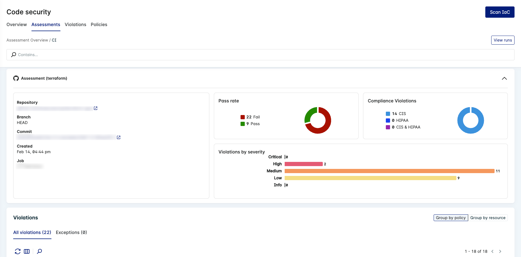Viewport: 521px width, 257px height.
Task: Click the red Fail legend swatch
Action: (x=243, y=117)
